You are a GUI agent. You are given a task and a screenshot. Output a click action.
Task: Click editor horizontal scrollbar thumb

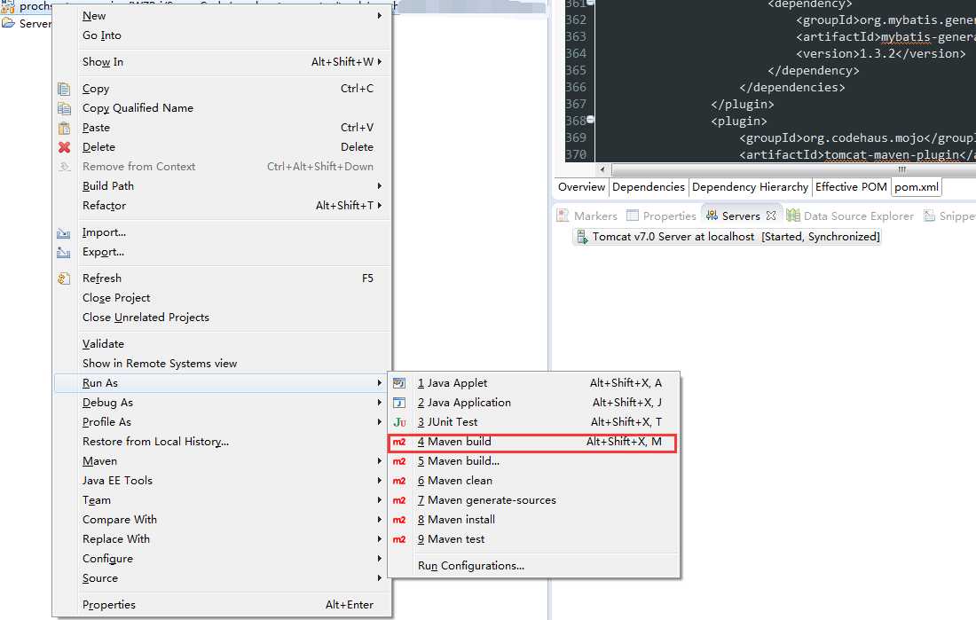(793, 169)
